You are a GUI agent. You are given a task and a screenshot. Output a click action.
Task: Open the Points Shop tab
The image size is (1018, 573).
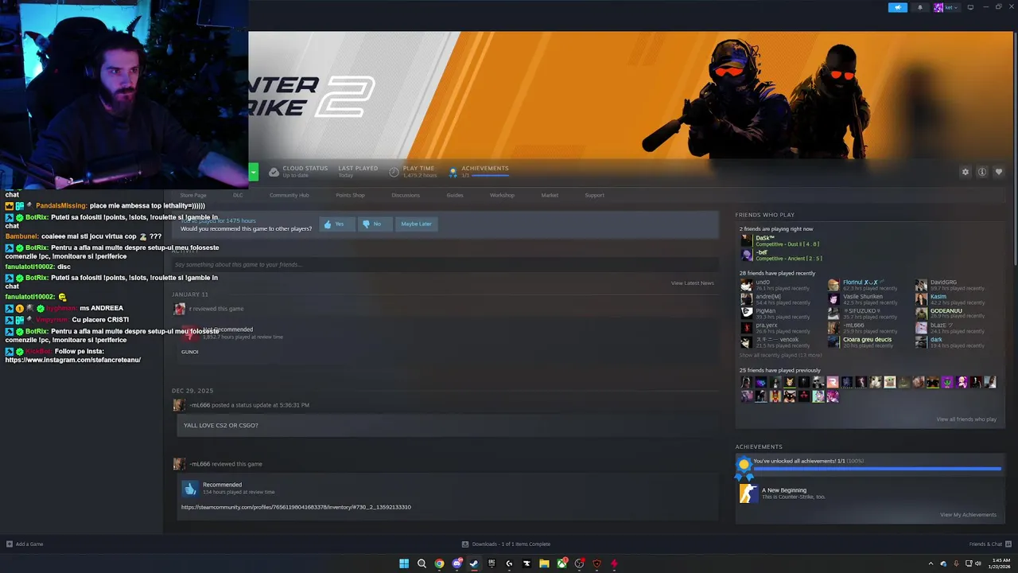tap(350, 195)
